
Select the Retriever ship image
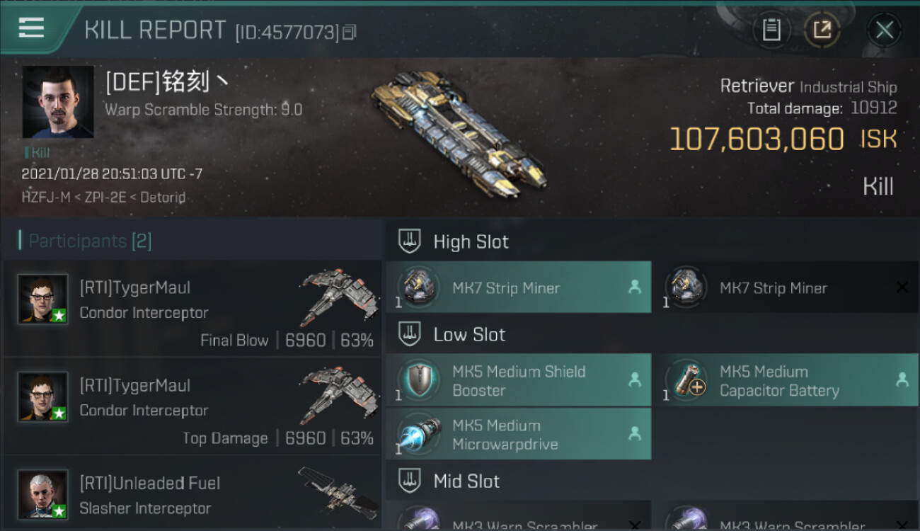[x=459, y=136]
